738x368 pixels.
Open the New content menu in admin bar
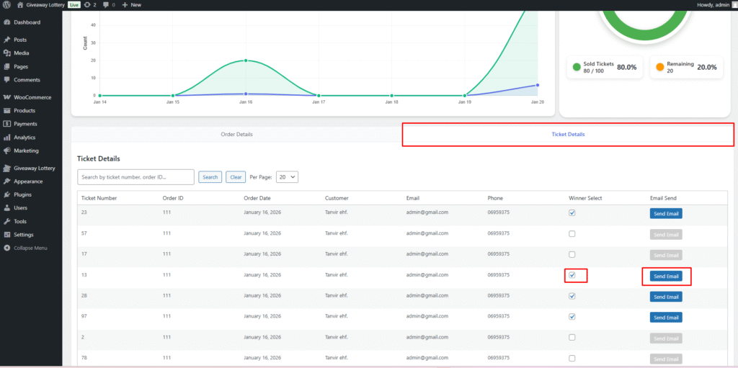131,4
